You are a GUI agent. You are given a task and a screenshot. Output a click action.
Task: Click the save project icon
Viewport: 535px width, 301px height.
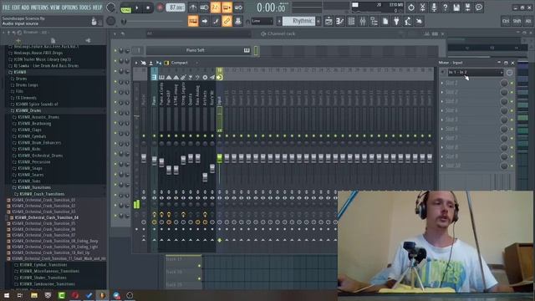point(456,8)
